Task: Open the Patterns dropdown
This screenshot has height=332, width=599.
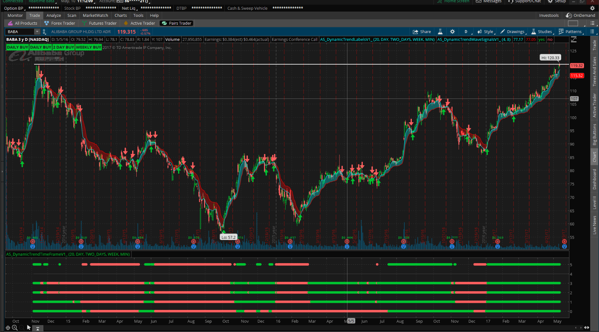Action: 571,32
